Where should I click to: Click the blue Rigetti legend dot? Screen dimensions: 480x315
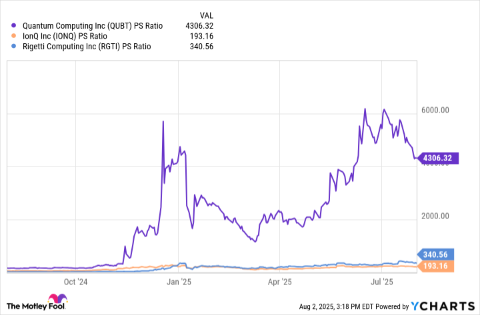click(x=15, y=47)
